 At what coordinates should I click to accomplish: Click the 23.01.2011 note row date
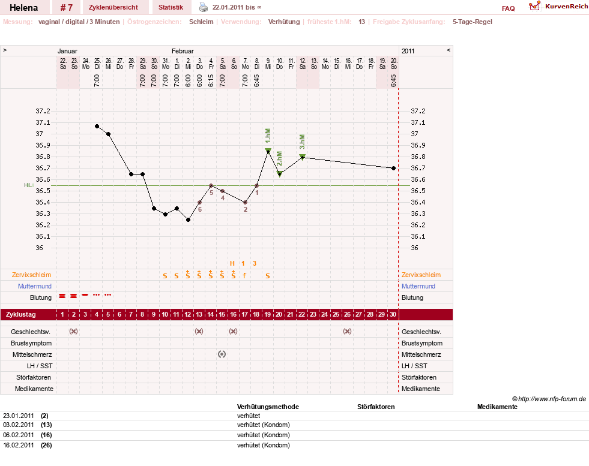tap(19, 416)
